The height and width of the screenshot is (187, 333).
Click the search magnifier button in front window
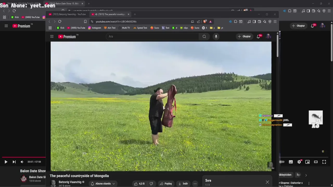click(204, 37)
